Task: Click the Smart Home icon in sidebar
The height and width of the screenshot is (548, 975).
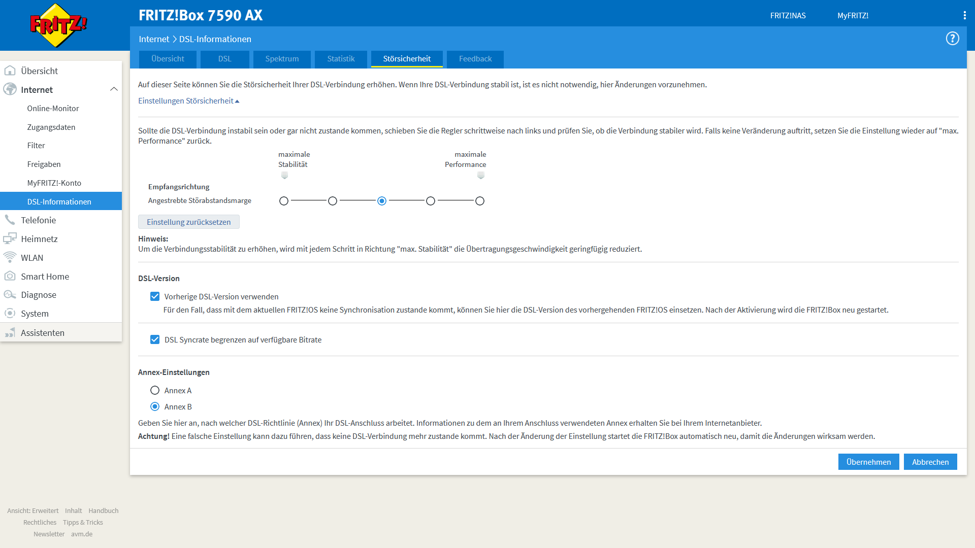Action: pyautogui.click(x=10, y=276)
